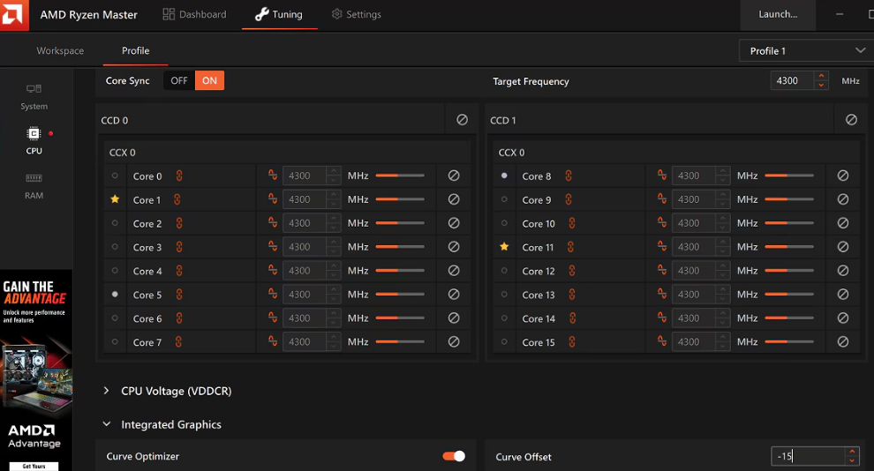Screen dimensions: 874x471
Task: Open the CPU sidebar section
Action: (x=34, y=141)
